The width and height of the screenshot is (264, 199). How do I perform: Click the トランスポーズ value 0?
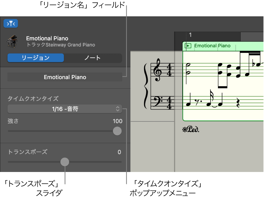119,152
